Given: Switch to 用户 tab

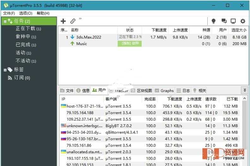Looking at the screenshot, I should coord(99,90).
